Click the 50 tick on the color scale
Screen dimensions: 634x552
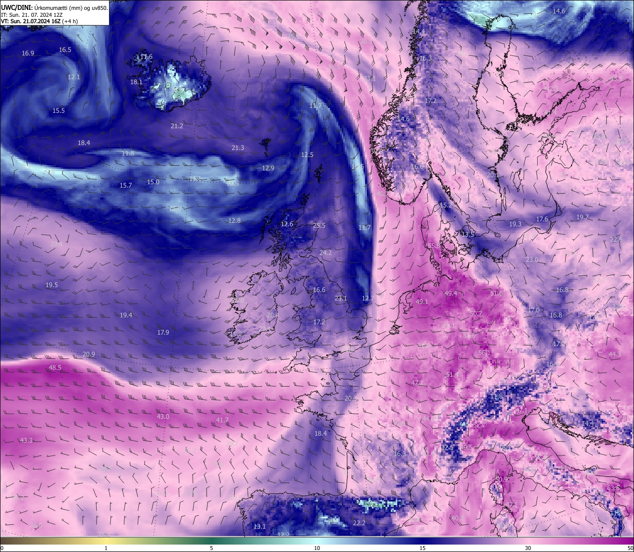coord(630,548)
